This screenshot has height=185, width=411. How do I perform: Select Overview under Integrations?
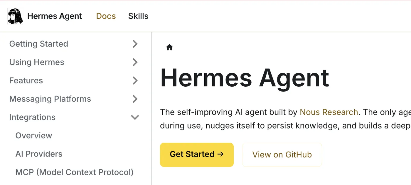[33, 135]
